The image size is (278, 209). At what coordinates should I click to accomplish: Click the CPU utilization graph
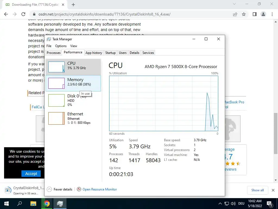[164, 103]
